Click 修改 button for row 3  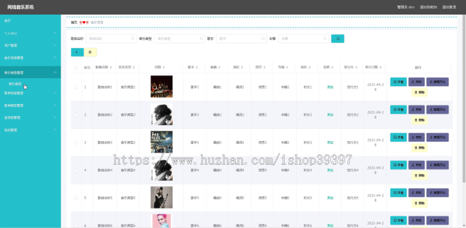point(416,137)
